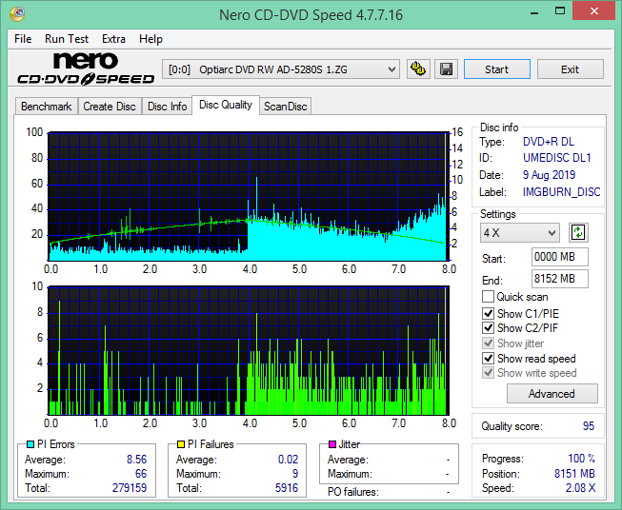
Task: Click the disabled Show jitter checkbox
Action: click(x=488, y=343)
